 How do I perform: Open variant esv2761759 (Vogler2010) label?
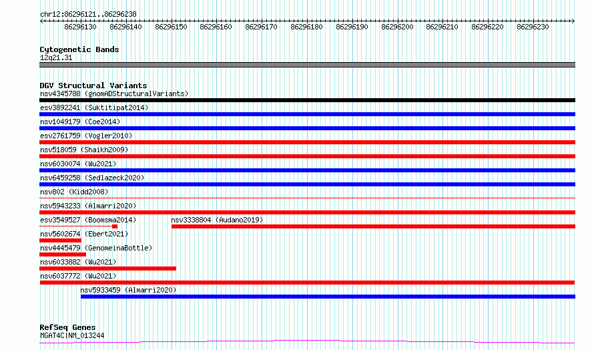(86, 136)
